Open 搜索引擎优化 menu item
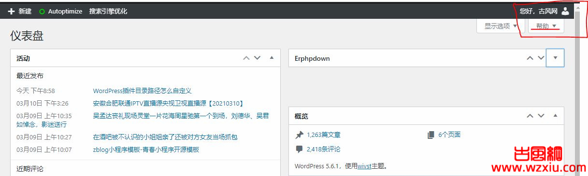 pos(108,11)
